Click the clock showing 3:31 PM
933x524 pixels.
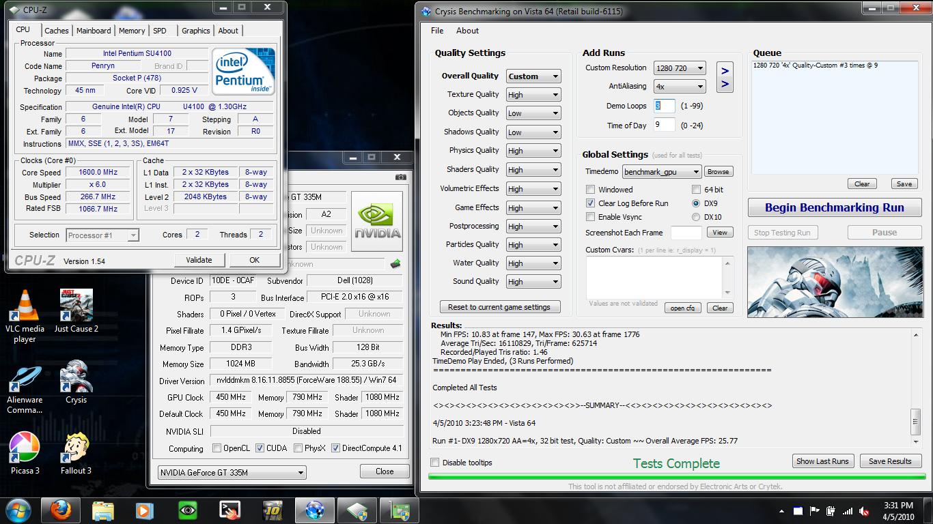coord(898,506)
